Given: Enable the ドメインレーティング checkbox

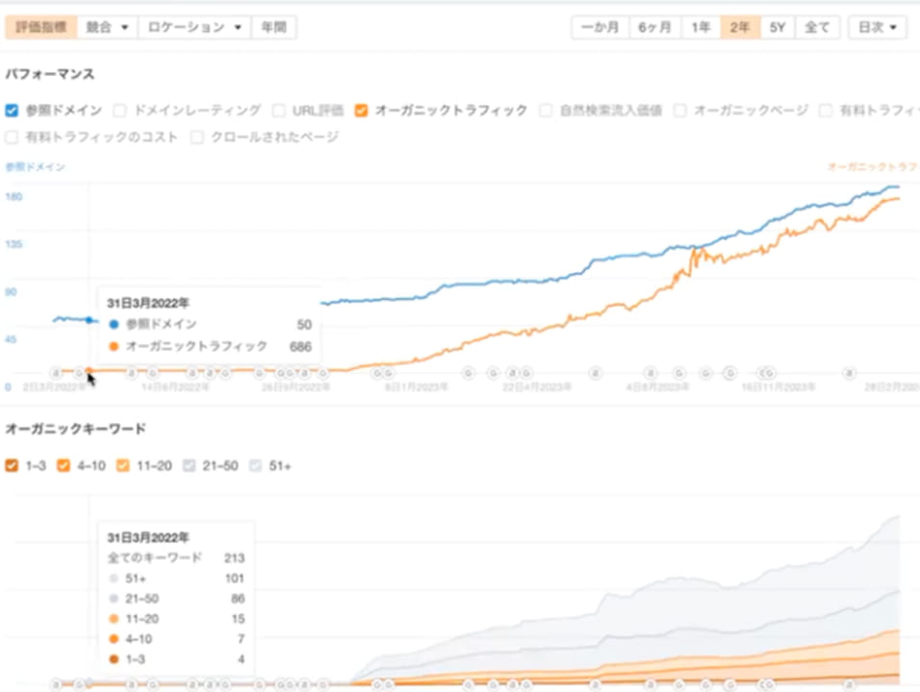Looking at the screenshot, I should pos(119,111).
